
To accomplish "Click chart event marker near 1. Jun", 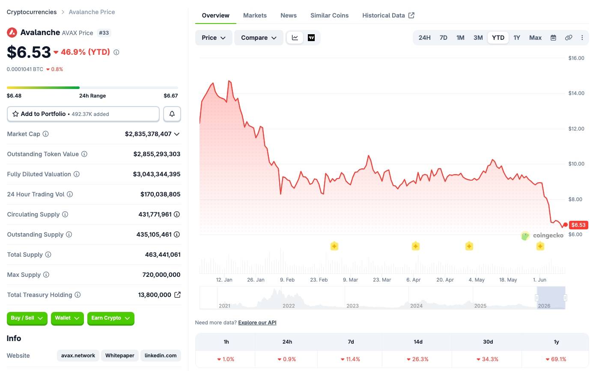I will point(540,246).
